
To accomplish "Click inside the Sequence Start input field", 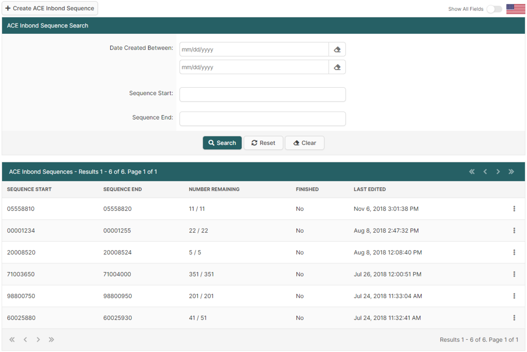I will [x=262, y=94].
